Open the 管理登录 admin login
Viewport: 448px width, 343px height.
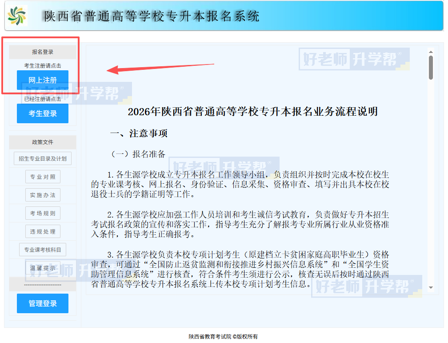(x=43, y=303)
